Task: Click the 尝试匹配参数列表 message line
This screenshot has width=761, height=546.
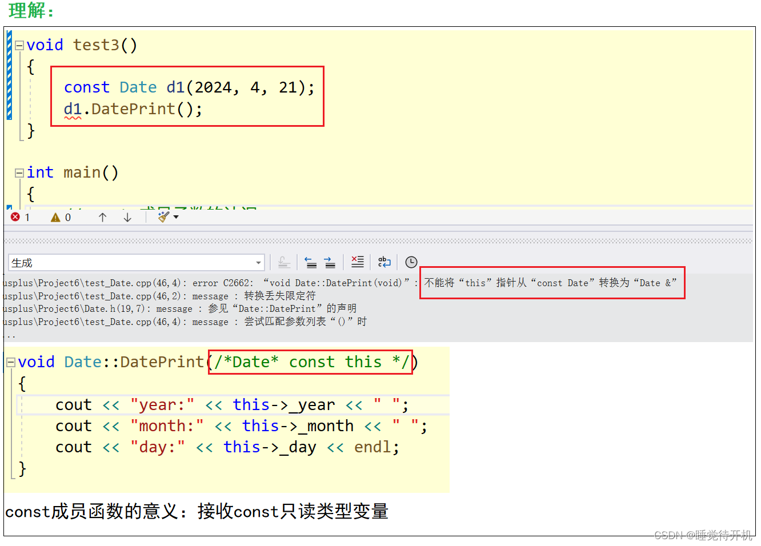Action: [x=185, y=322]
